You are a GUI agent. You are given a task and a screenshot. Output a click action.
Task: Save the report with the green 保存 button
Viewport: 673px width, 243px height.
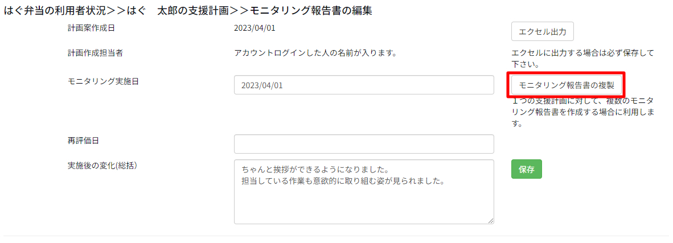coord(526,169)
